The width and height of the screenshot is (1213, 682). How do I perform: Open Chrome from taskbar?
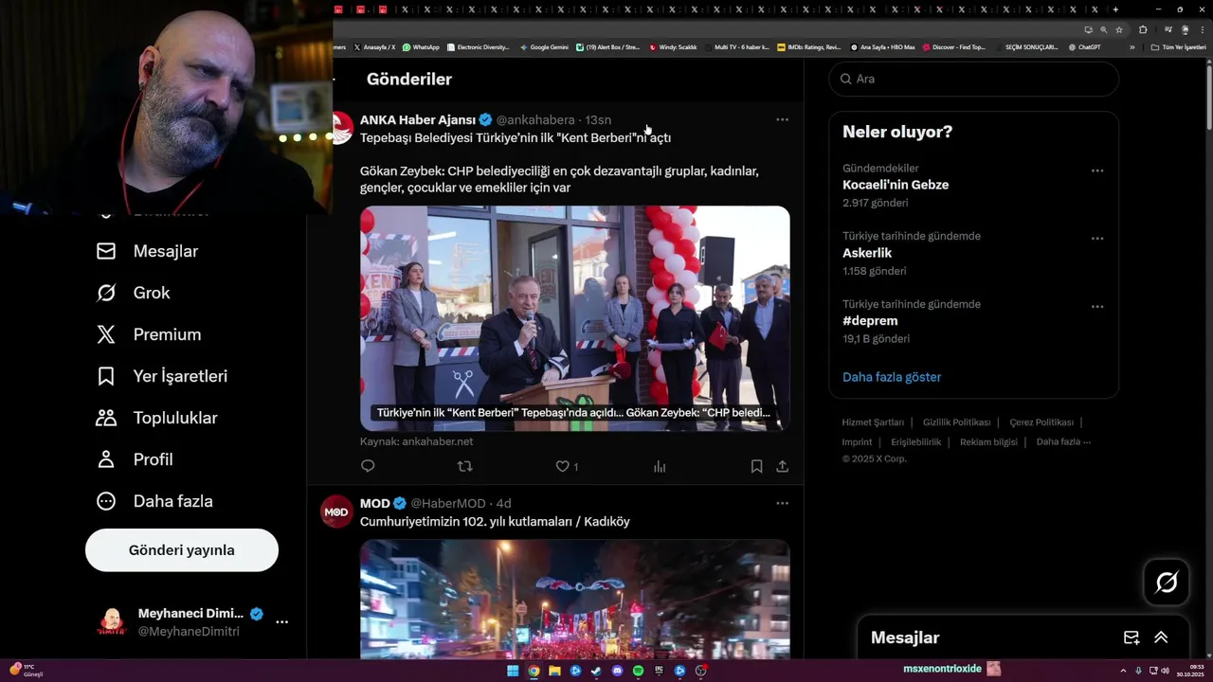pos(534,671)
